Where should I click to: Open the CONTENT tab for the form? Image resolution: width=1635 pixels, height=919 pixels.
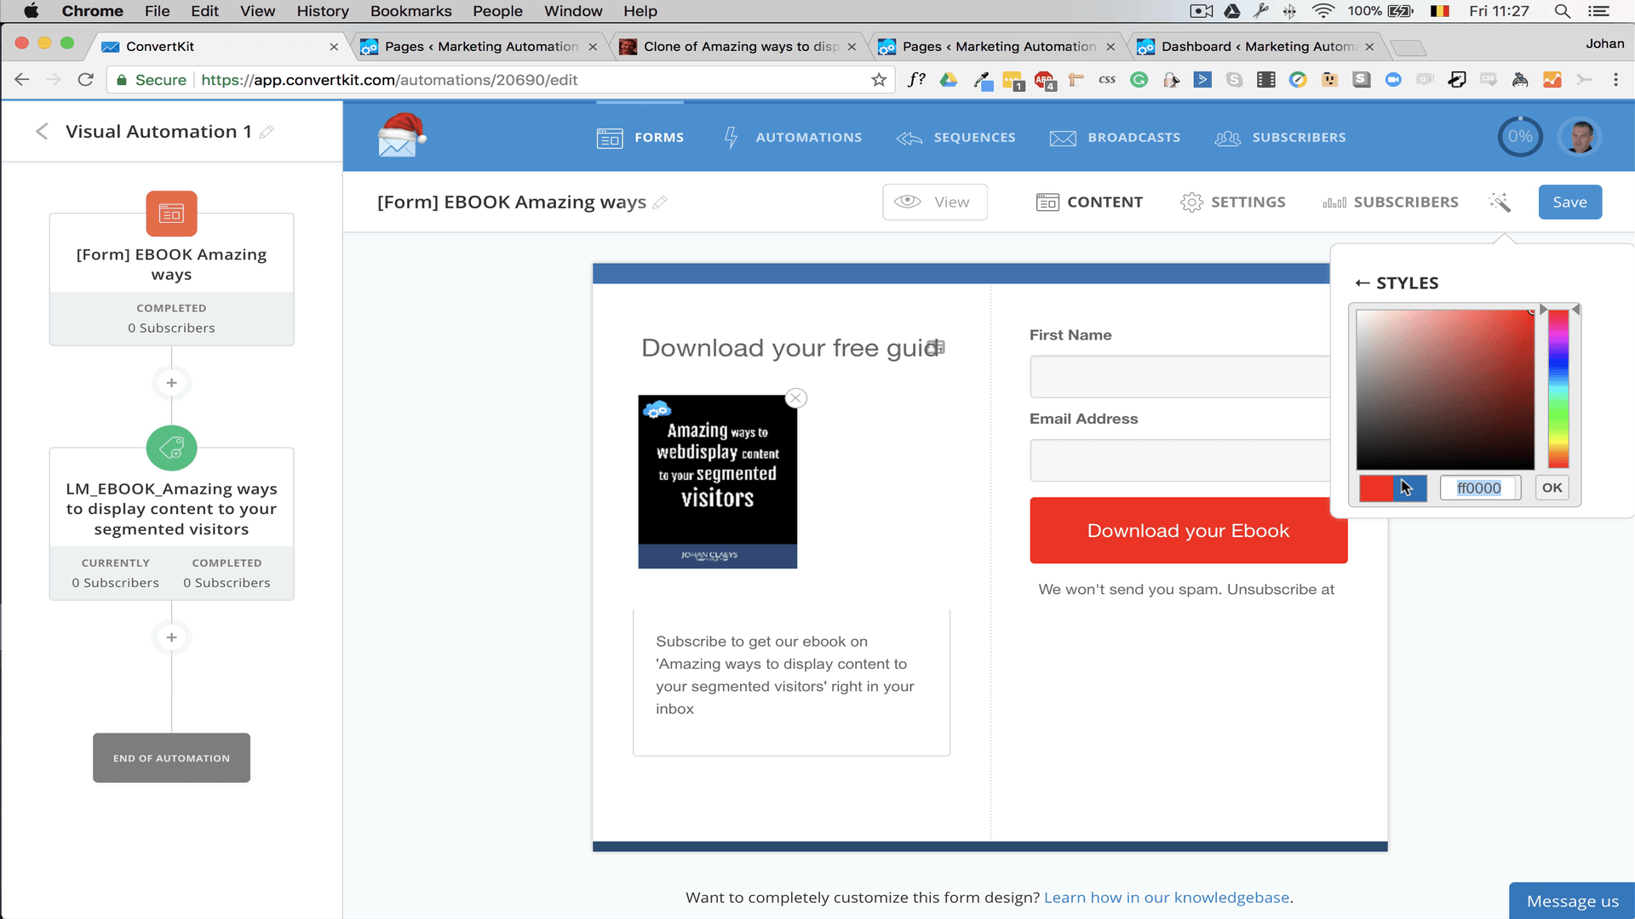(1088, 202)
